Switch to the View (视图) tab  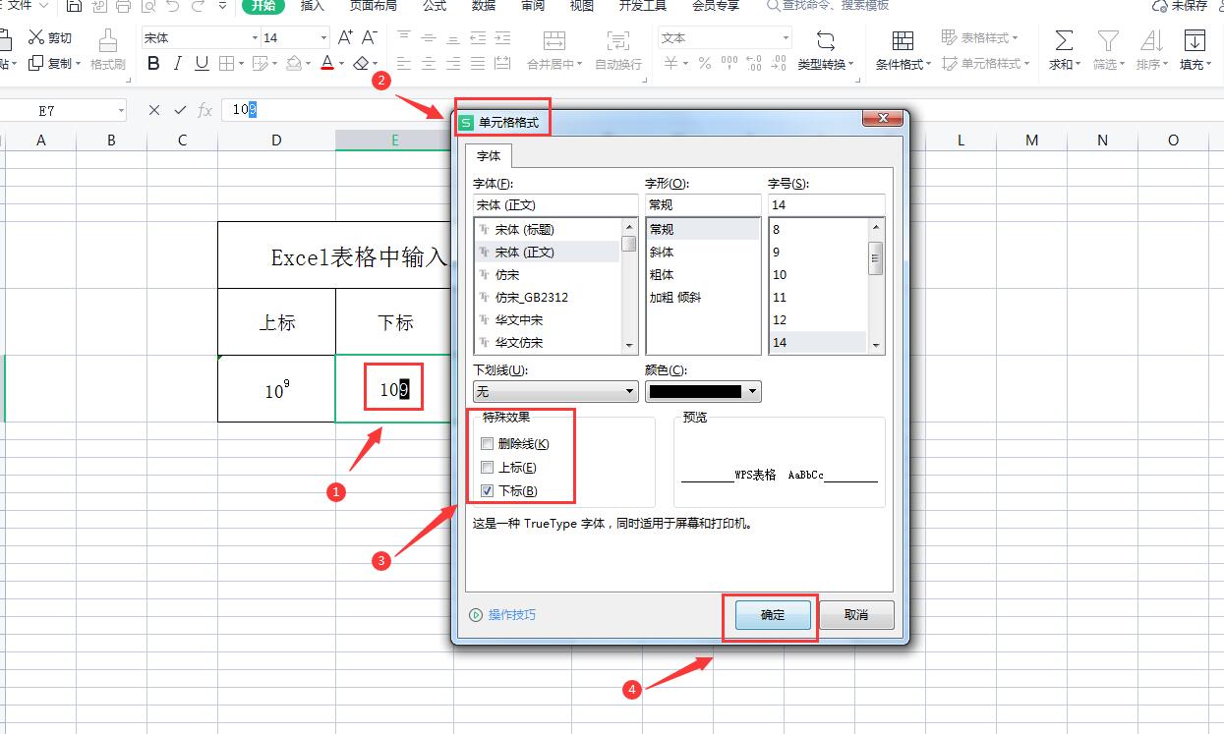point(582,6)
